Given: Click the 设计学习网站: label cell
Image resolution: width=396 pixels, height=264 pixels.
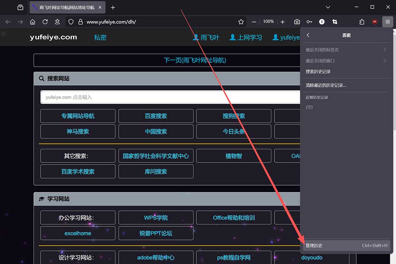Looking at the screenshot, I should tap(78, 257).
